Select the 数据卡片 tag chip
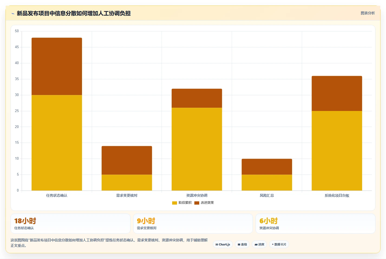Viewport: 386px width, 259px height. (279, 244)
